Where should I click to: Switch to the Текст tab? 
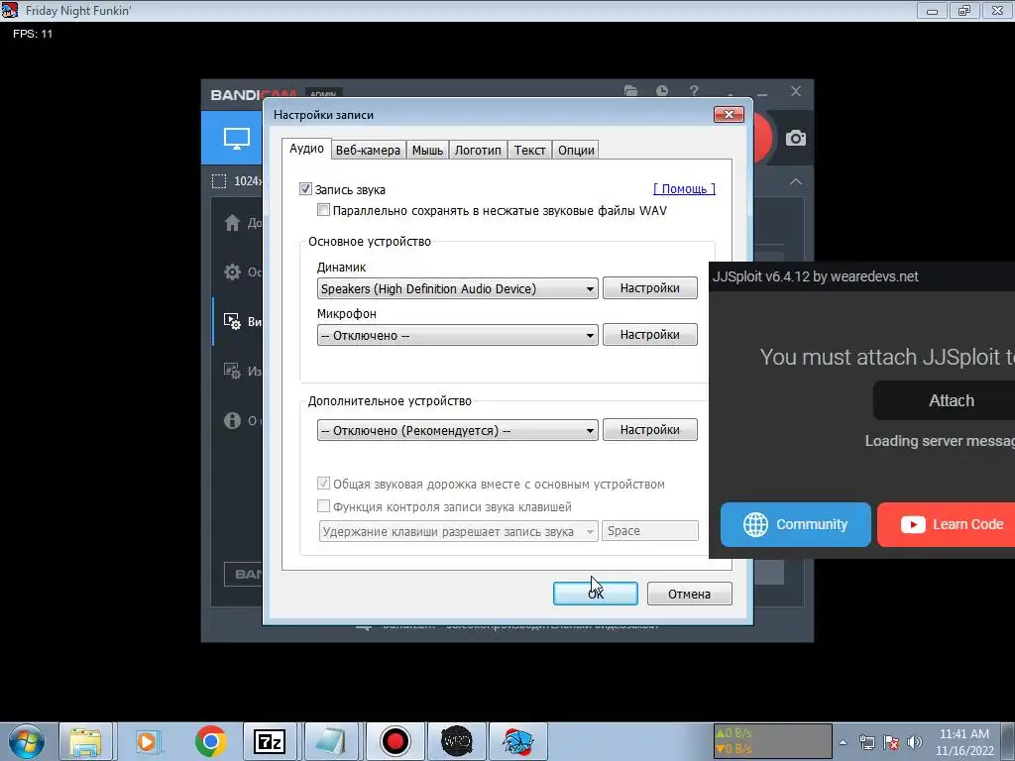coord(529,151)
